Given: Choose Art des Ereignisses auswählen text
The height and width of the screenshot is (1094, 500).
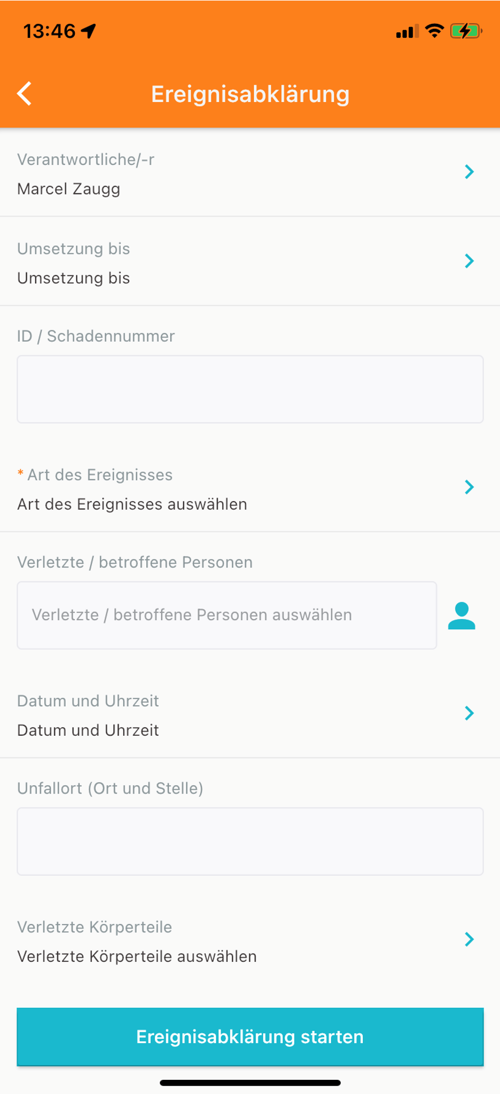Looking at the screenshot, I should click(132, 504).
